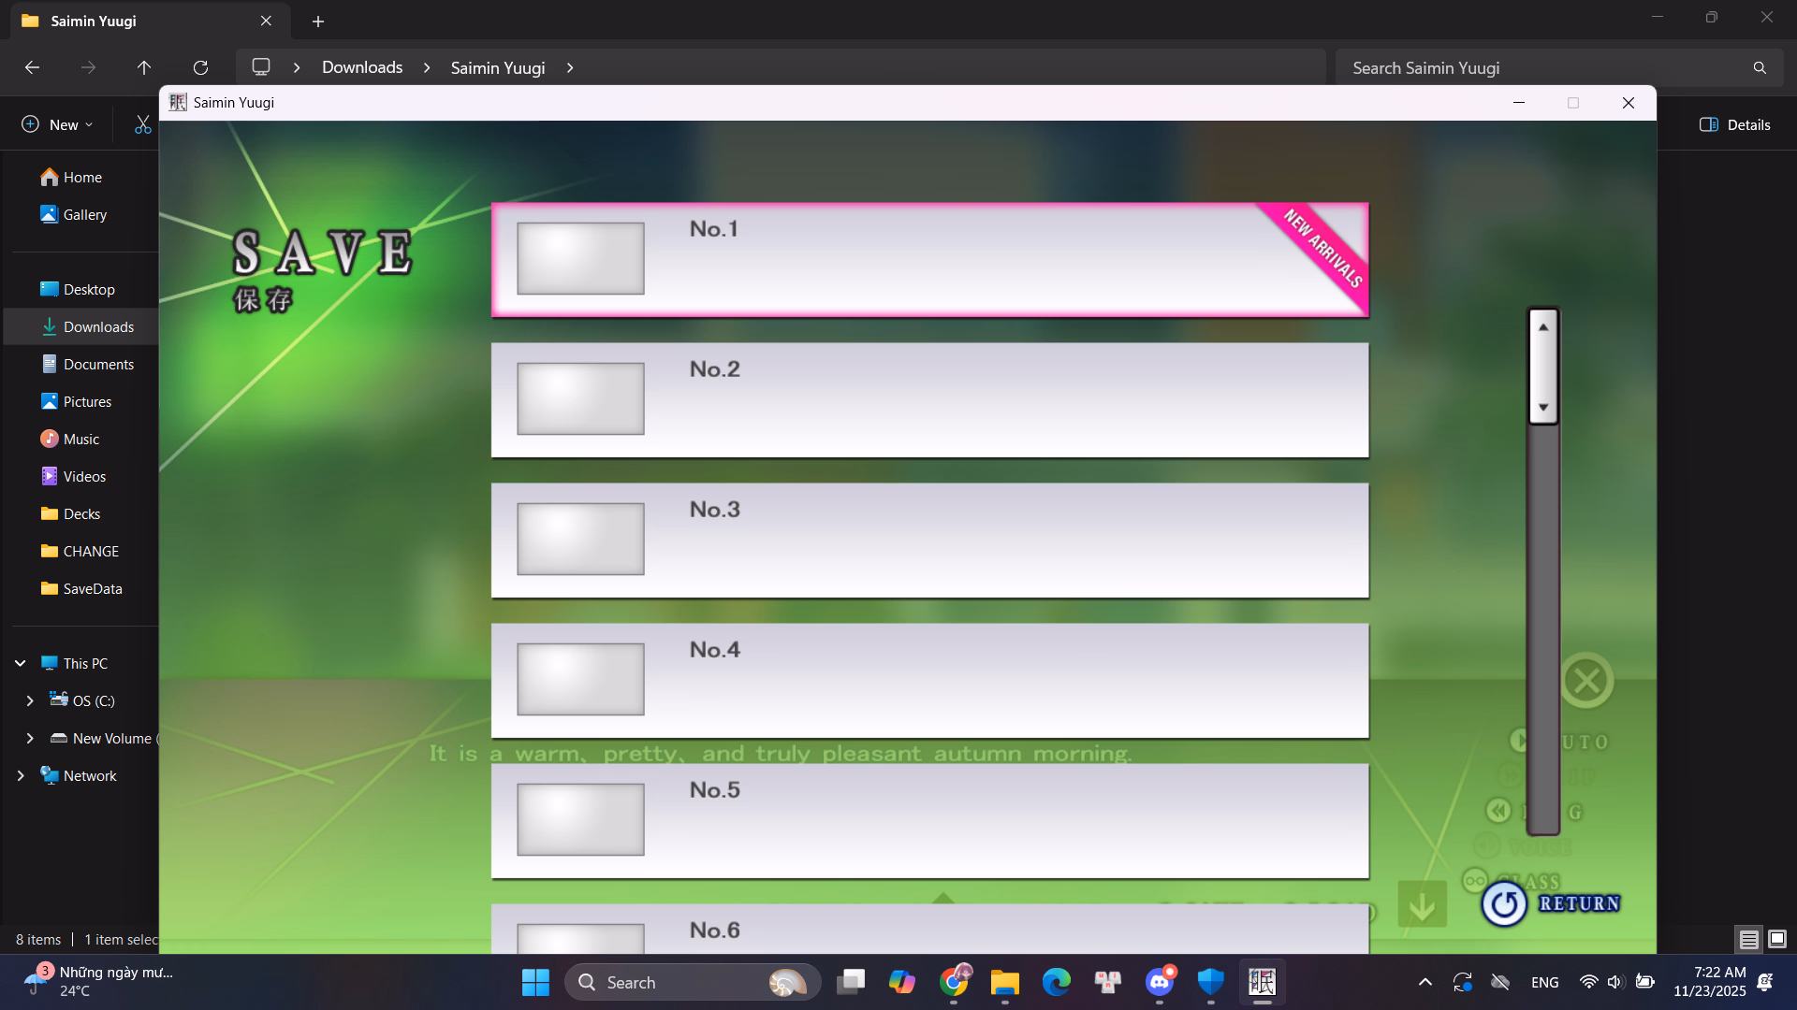Click the Search Saimin Yuugi field
Screen dimensions: 1797x1010
tap(1544, 67)
